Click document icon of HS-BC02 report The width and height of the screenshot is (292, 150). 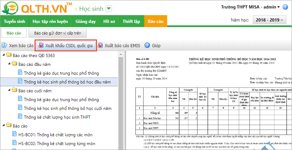[x=14, y=143]
